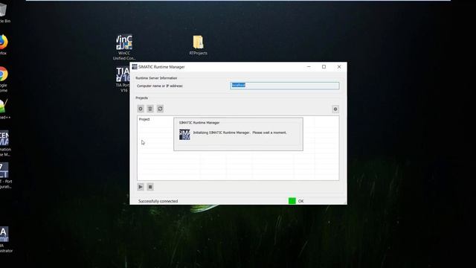Open the Port Configuration desktop shortcut
The image size is (476, 268).
click(5, 176)
